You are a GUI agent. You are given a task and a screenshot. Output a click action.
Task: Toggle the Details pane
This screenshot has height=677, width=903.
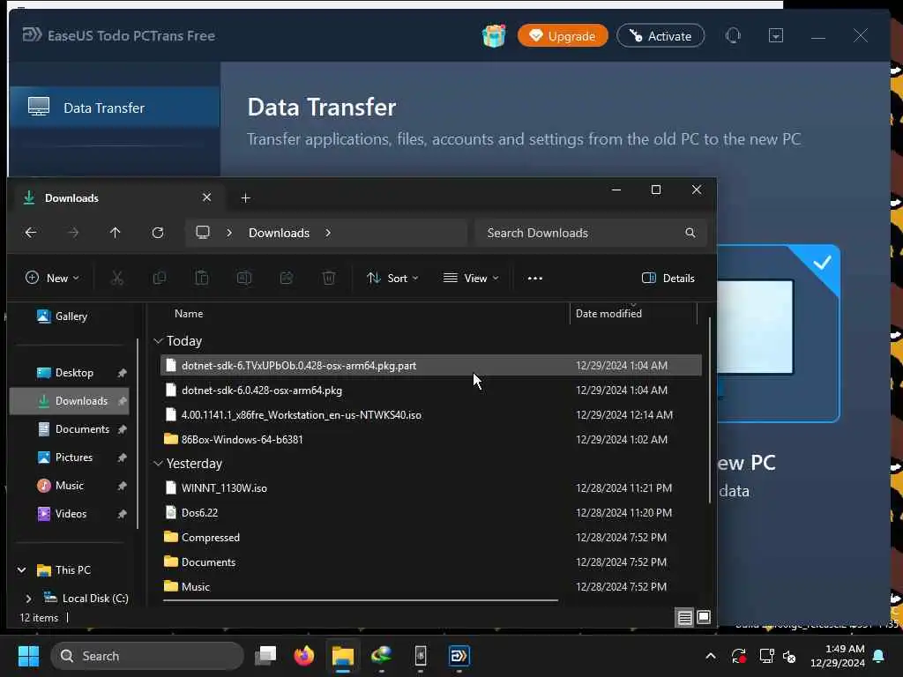click(668, 278)
